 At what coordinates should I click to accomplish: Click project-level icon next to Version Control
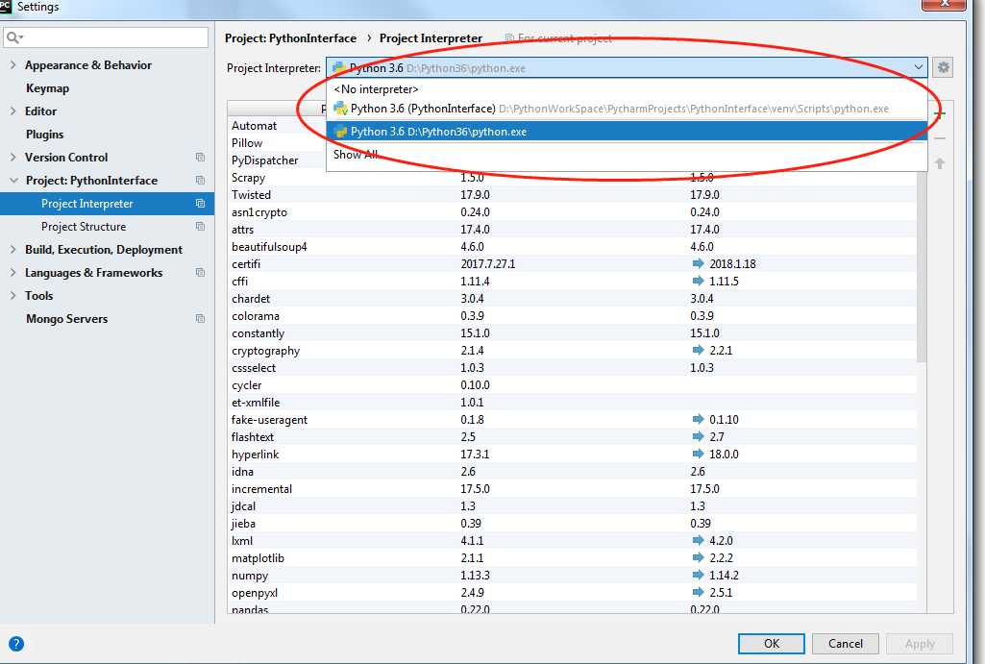(200, 157)
